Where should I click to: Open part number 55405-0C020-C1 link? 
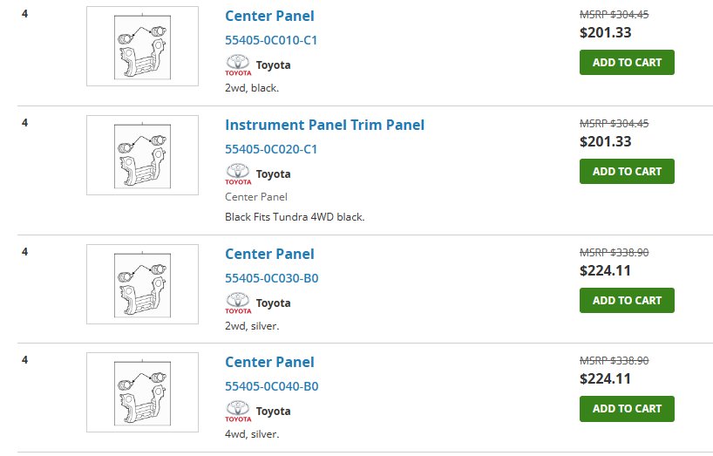point(271,149)
